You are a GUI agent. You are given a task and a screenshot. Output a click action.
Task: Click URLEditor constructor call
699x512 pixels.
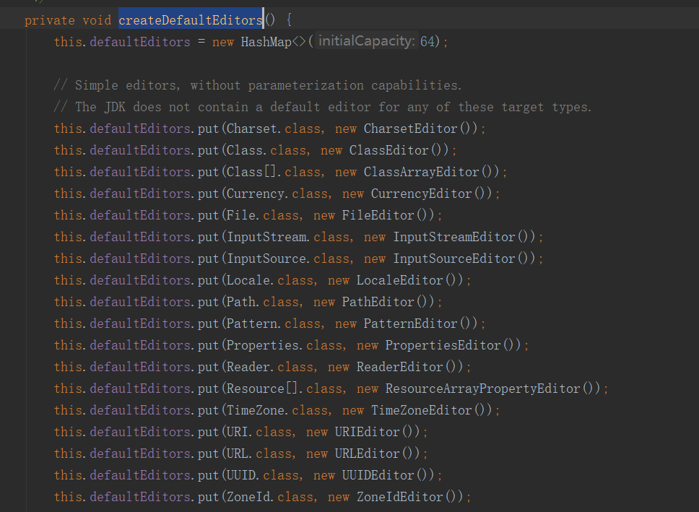tap(377, 453)
